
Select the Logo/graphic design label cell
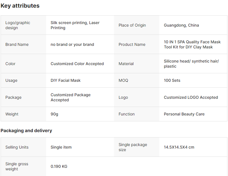[18, 25]
